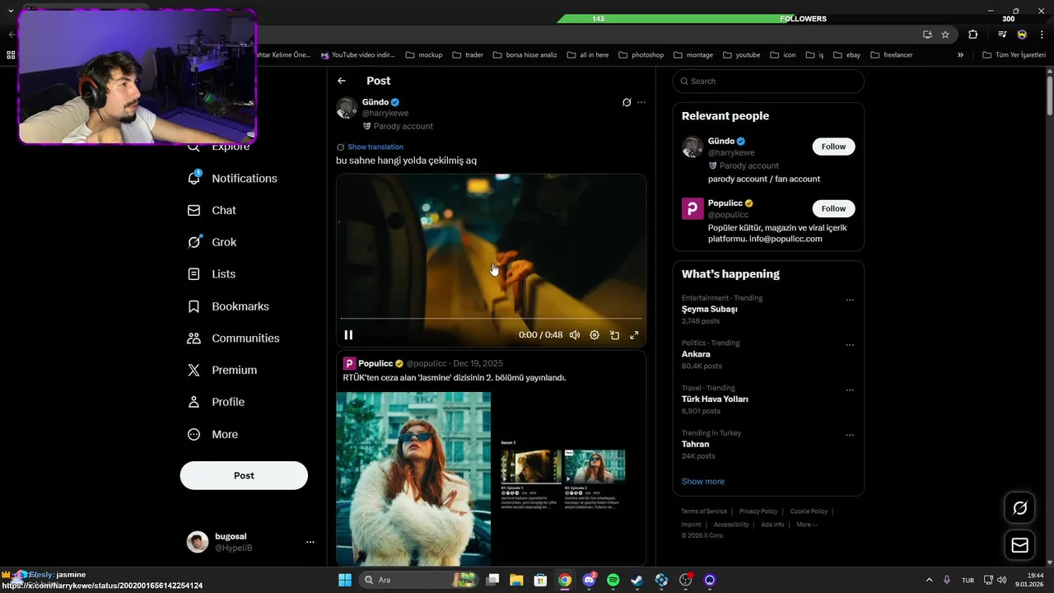Click Populicc avatar in Relevant people
Viewport: 1054px width, 593px height.
(x=693, y=208)
